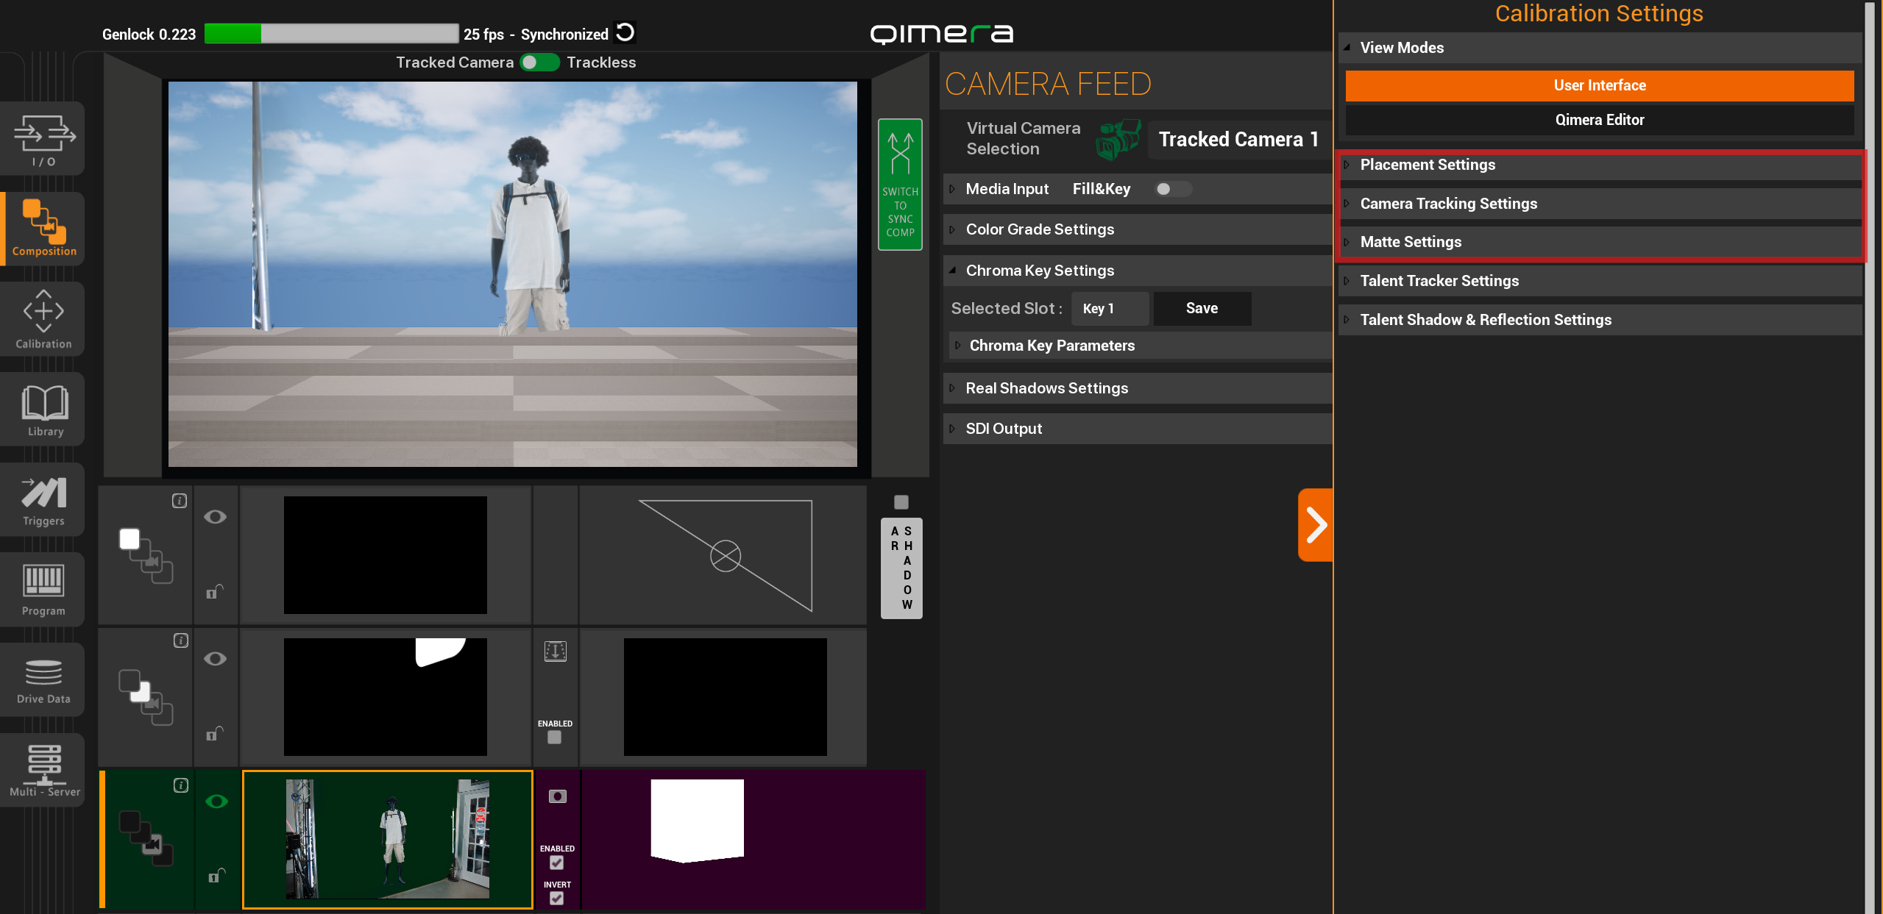Open the Library book icon
The image size is (1883, 914).
pos(44,410)
